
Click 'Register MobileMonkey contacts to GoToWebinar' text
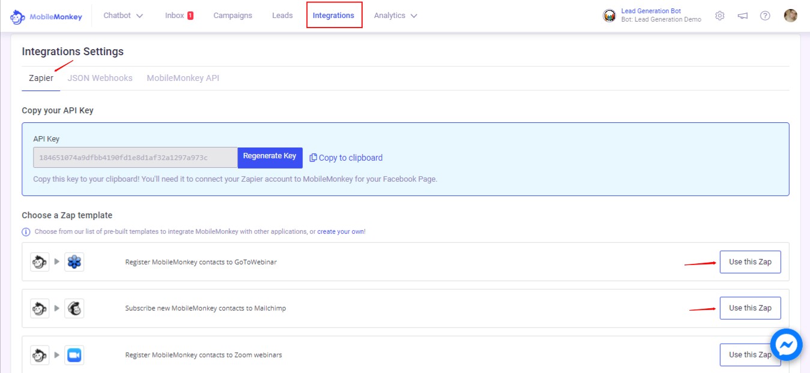coord(201,262)
